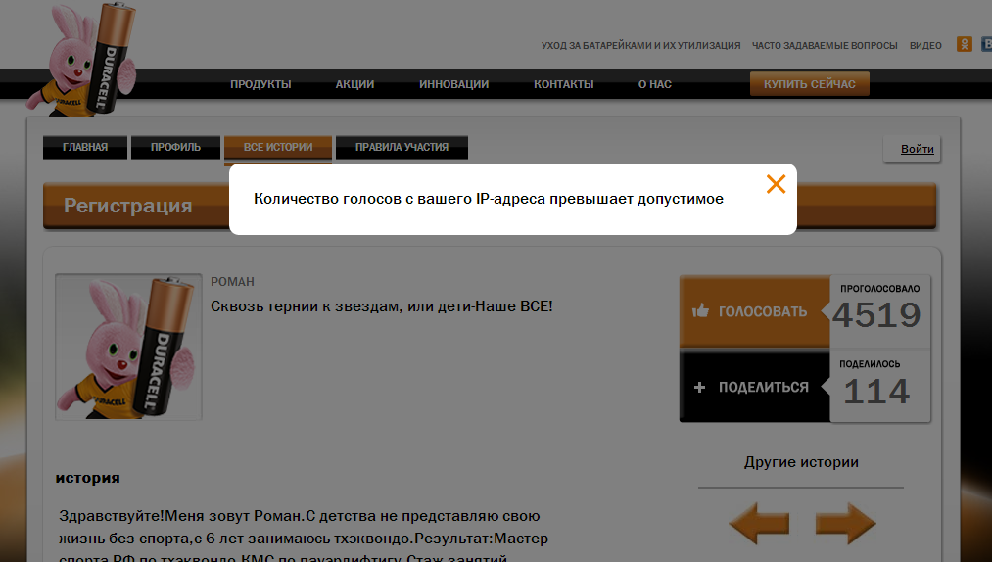Click the Duracell bunny logo in header

pyautogui.click(x=81, y=58)
